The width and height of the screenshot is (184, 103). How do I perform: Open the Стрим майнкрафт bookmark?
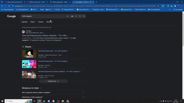coord(154,9)
